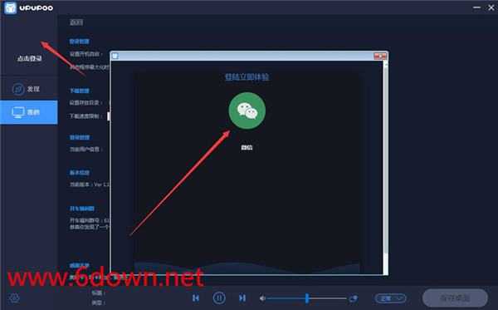Click 点击登录 to log in
This screenshot has height=310, width=498.
(30, 58)
